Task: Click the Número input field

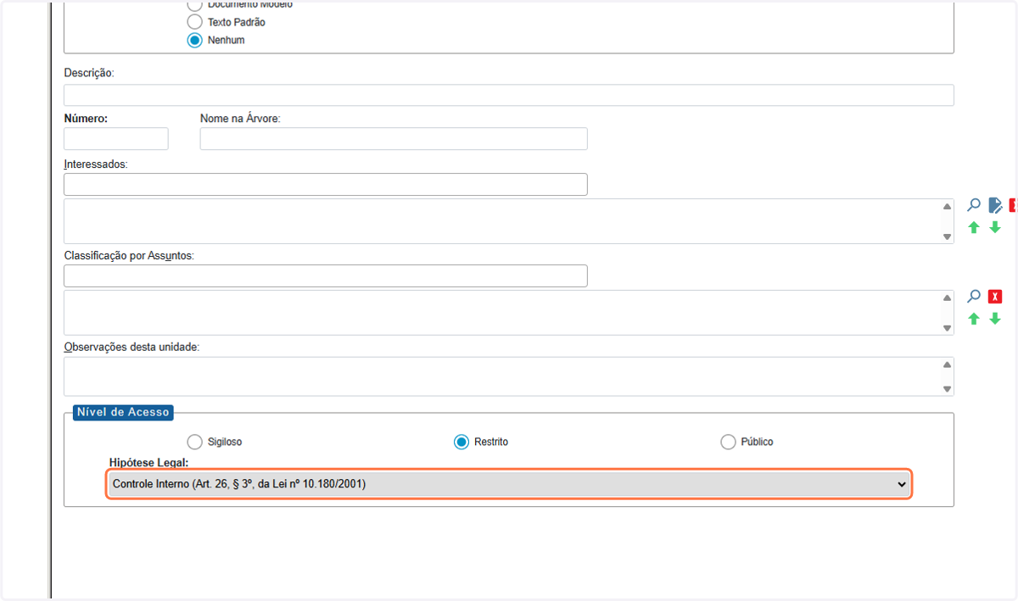Action: pos(116,139)
